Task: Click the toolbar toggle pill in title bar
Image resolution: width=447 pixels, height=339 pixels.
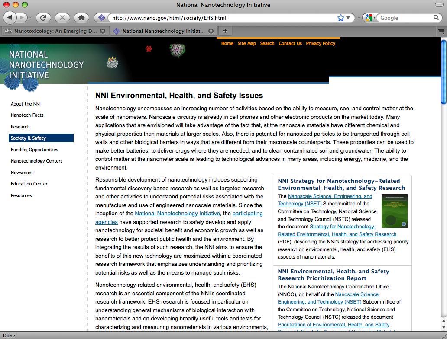Action: point(439,5)
